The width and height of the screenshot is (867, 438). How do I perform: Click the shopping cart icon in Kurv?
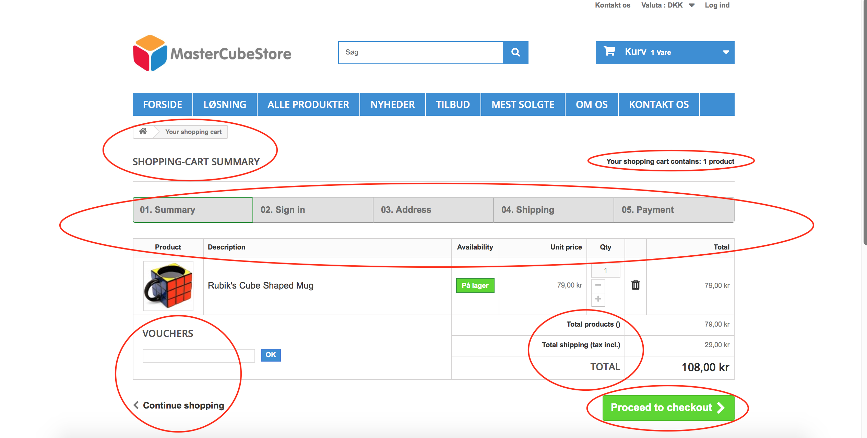click(609, 52)
